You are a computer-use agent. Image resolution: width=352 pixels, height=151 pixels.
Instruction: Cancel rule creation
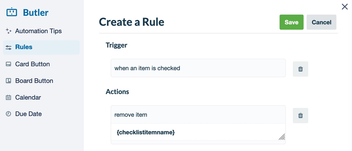(x=321, y=22)
